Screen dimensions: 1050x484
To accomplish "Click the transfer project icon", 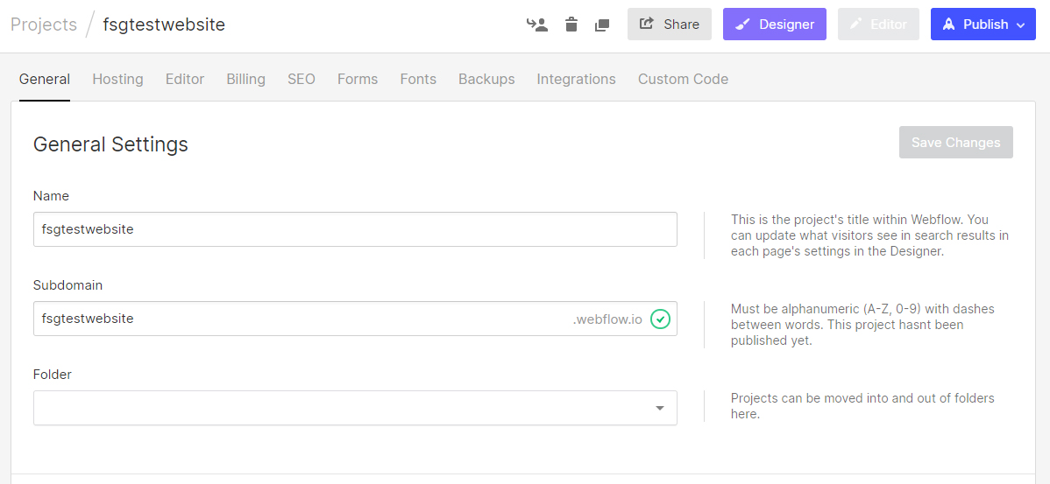I will [x=537, y=25].
